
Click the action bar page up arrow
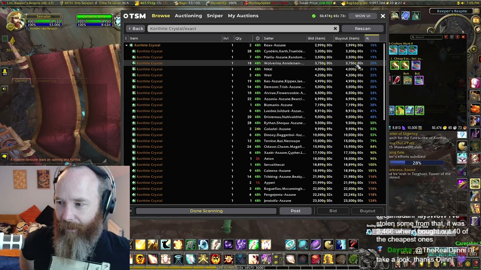[x=276, y=256]
